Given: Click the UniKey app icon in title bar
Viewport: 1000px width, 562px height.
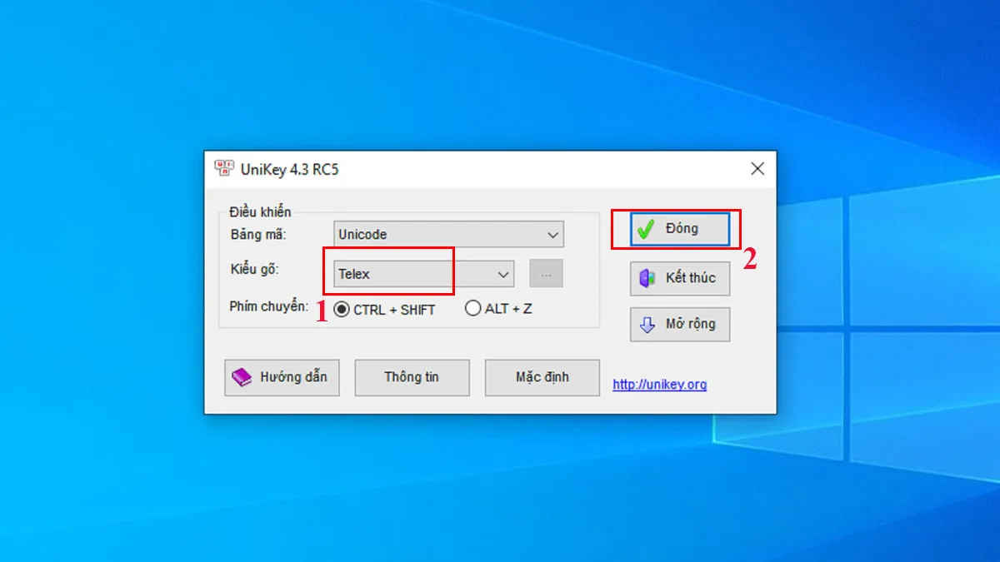Looking at the screenshot, I should tap(223, 169).
